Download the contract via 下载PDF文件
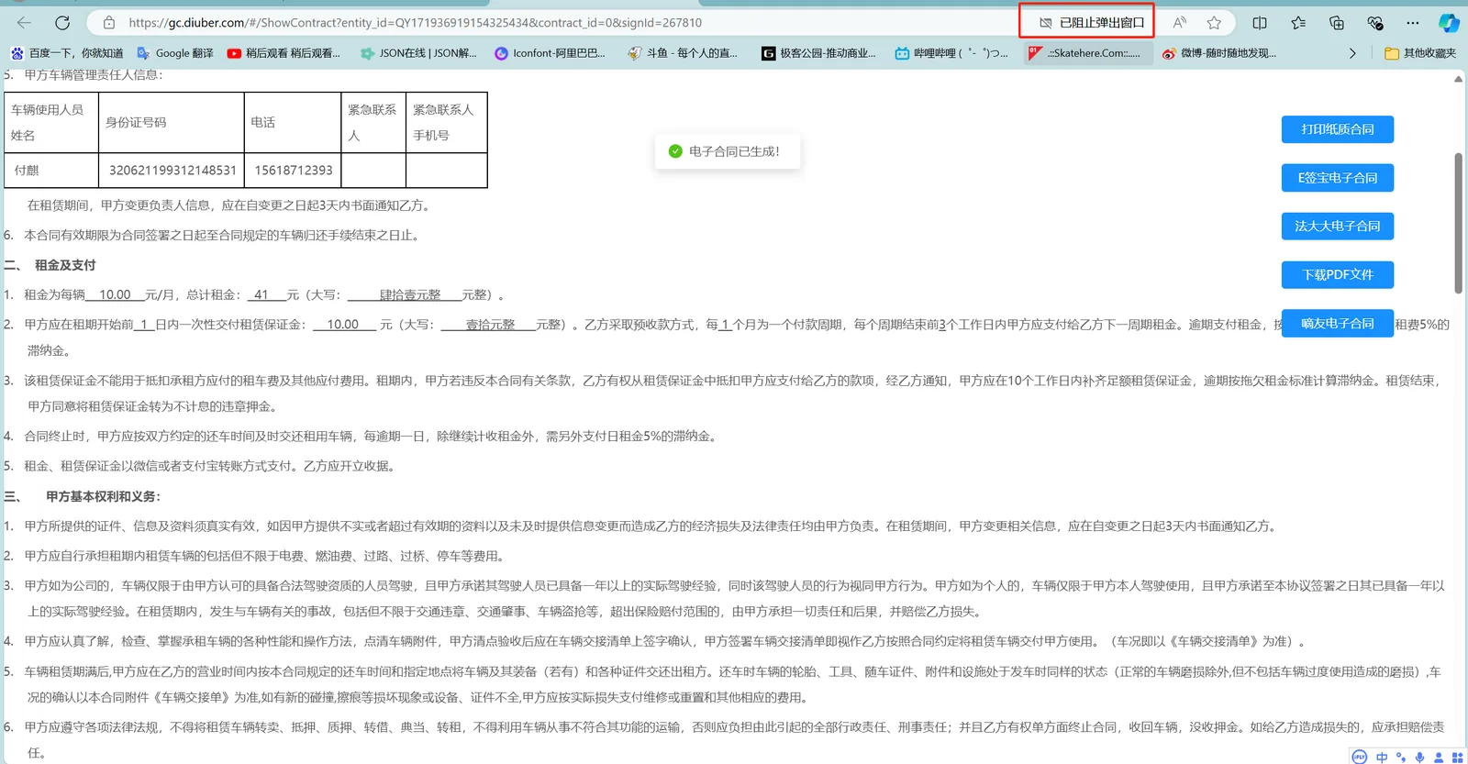1468x764 pixels. (x=1337, y=274)
